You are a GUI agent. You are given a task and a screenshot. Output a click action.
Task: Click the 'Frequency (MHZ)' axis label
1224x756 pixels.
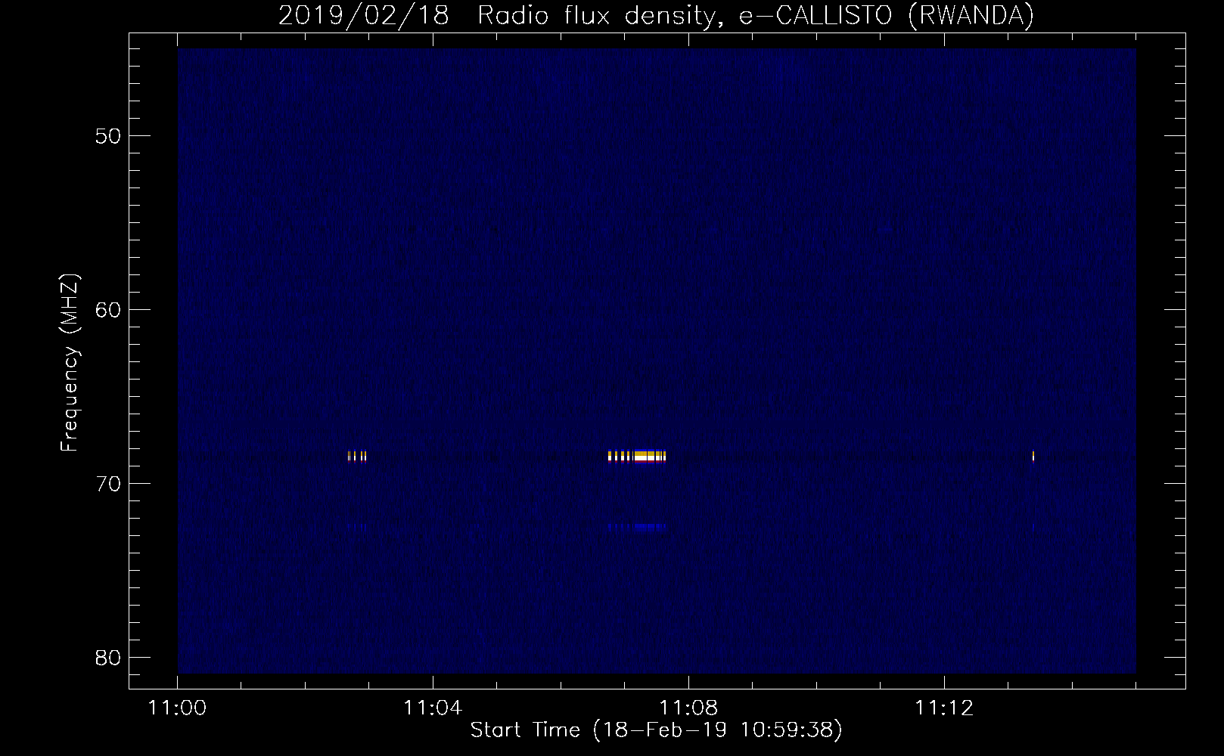pos(69,363)
